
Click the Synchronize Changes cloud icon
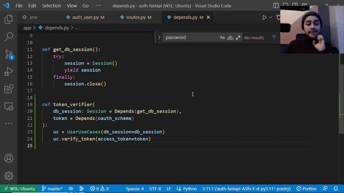click(x=71, y=189)
